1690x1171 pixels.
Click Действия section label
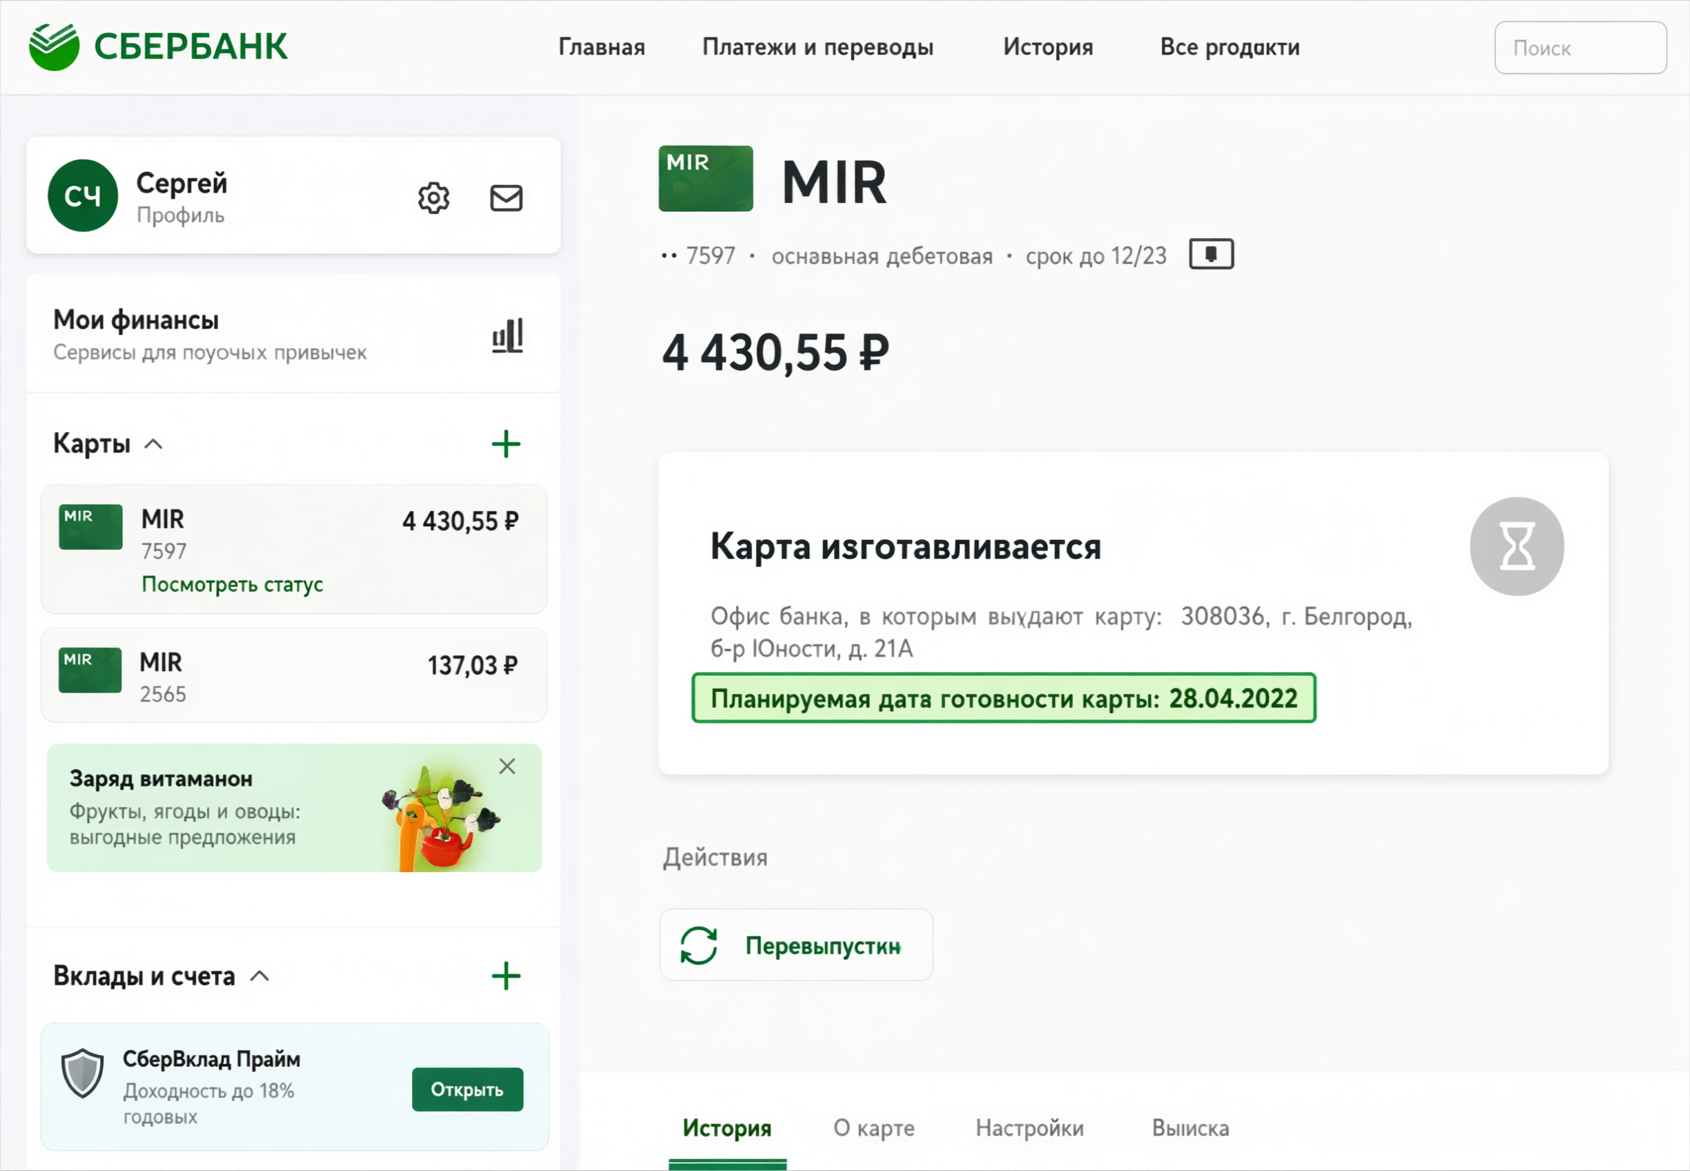715,857
